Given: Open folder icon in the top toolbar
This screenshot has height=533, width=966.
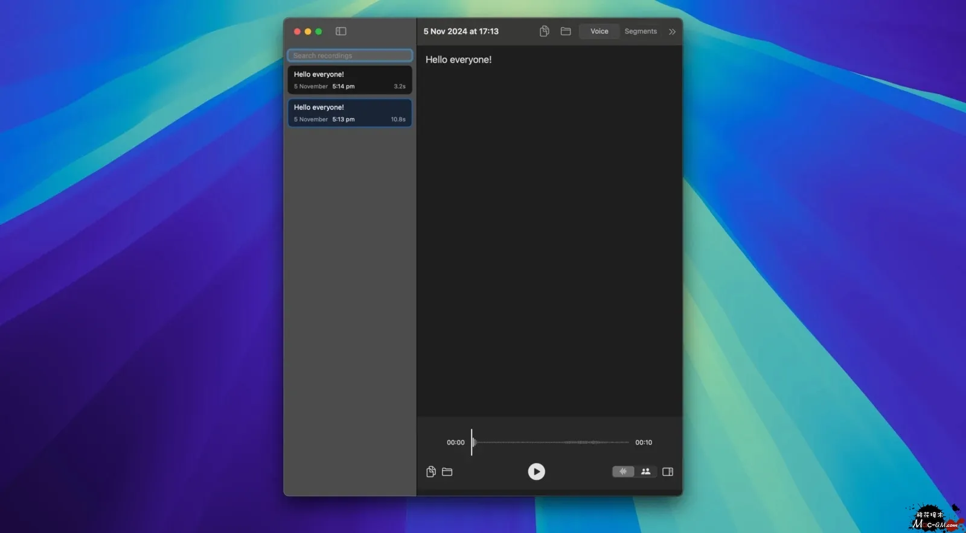Looking at the screenshot, I should [566, 31].
